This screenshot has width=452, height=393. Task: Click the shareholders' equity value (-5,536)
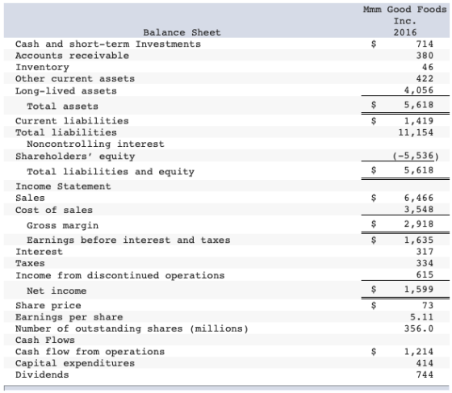416,156
